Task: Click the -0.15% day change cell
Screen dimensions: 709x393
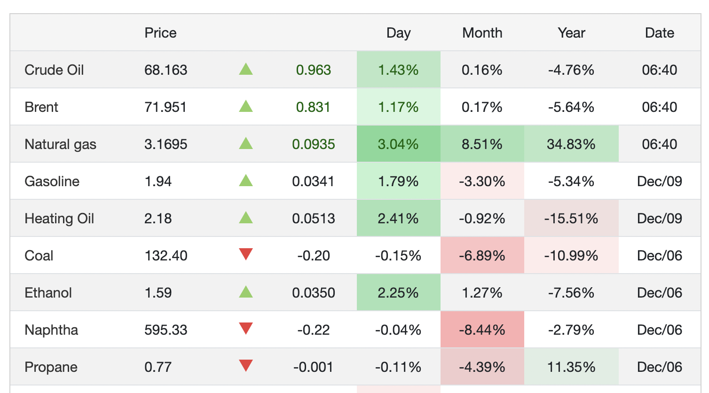Action: click(398, 255)
